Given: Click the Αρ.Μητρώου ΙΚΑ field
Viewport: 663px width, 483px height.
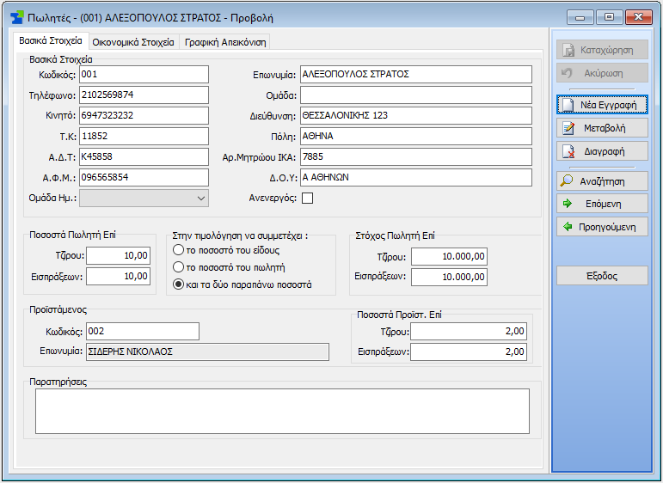Looking at the screenshot, I should (x=416, y=156).
